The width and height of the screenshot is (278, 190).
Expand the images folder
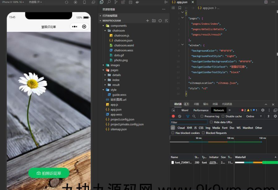pyautogui.click(x=103, y=65)
